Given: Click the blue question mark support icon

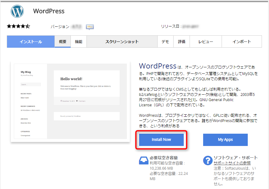Looking at the screenshot, I should click(208, 160).
